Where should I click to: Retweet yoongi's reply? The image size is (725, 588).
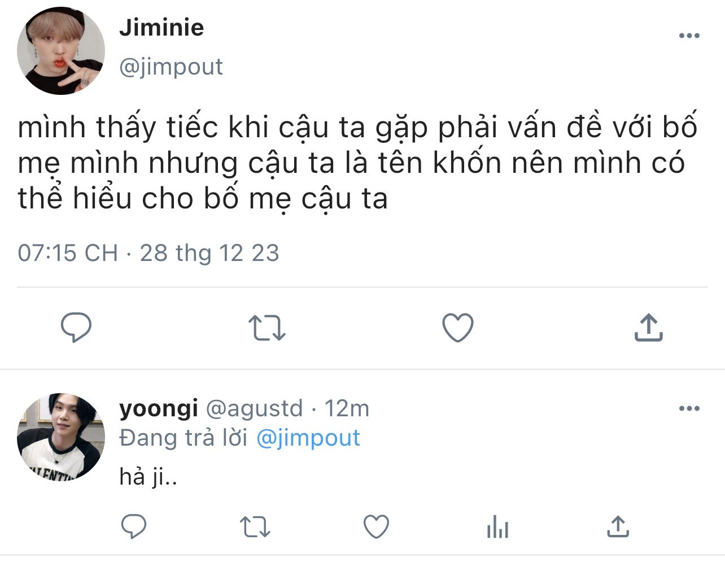[x=255, y=527]
